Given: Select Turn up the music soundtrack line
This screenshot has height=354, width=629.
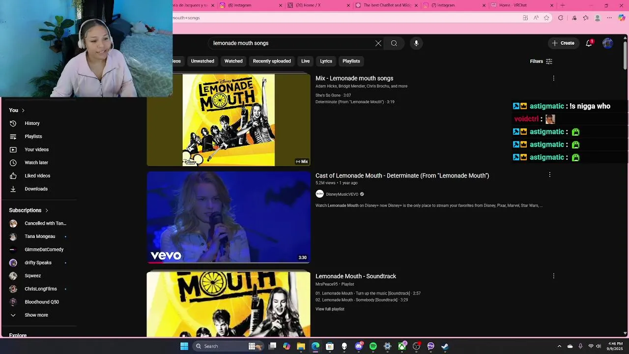Looking at the screenshot, I should pyautogui.click(x=368, y=294).
